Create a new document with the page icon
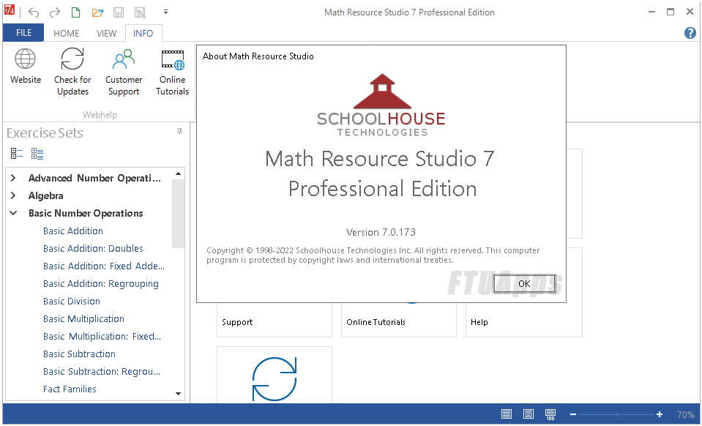Viewport: 702px width, 426px height. [x=76, y=12]
